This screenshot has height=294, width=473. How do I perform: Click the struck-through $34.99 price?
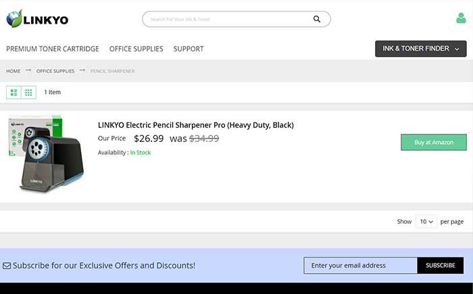coord(204,139)
